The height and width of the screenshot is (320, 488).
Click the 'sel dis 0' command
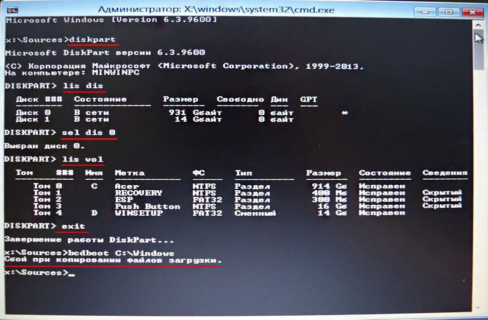pyautogui.click(x=88, y=132)
